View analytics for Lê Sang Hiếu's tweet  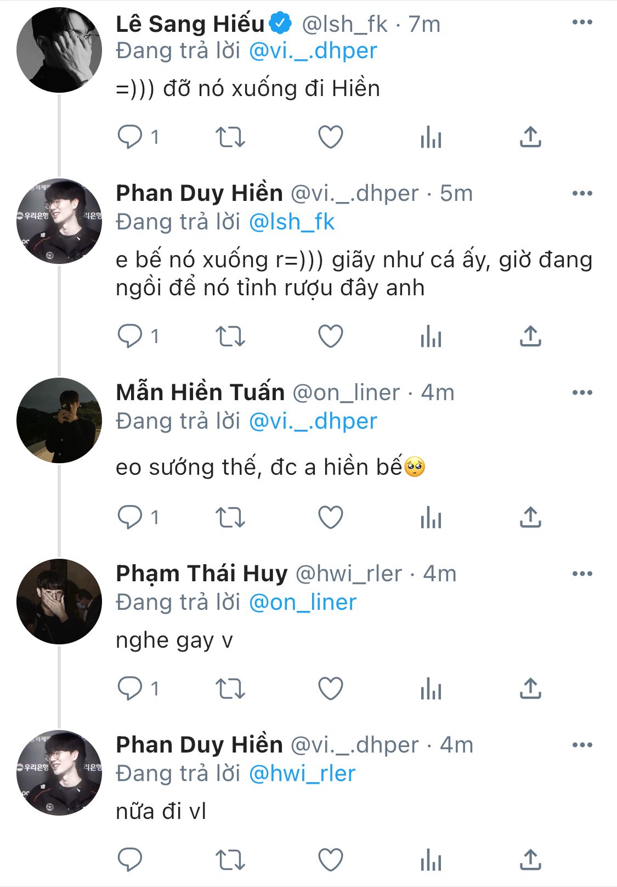(431, 137)
